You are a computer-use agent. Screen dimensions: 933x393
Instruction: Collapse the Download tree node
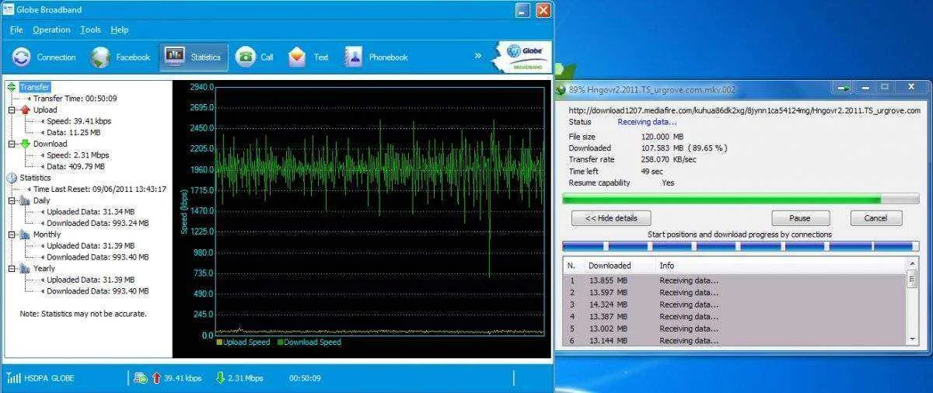click(12, 144)
